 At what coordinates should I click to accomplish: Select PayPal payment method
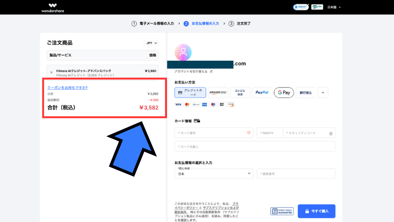(x=262, y=93)
